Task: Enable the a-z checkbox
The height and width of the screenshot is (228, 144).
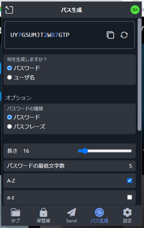Action: (x=130, y=197)
